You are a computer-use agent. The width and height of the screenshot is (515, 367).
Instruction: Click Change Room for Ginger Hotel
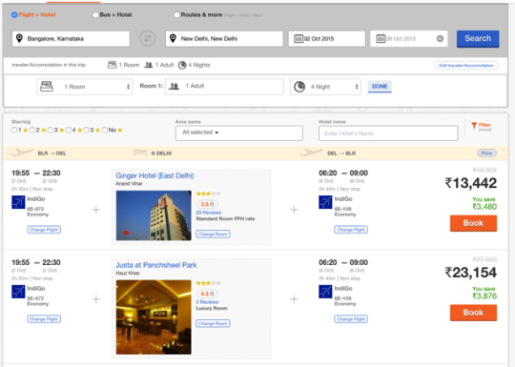tap(214, 234)
